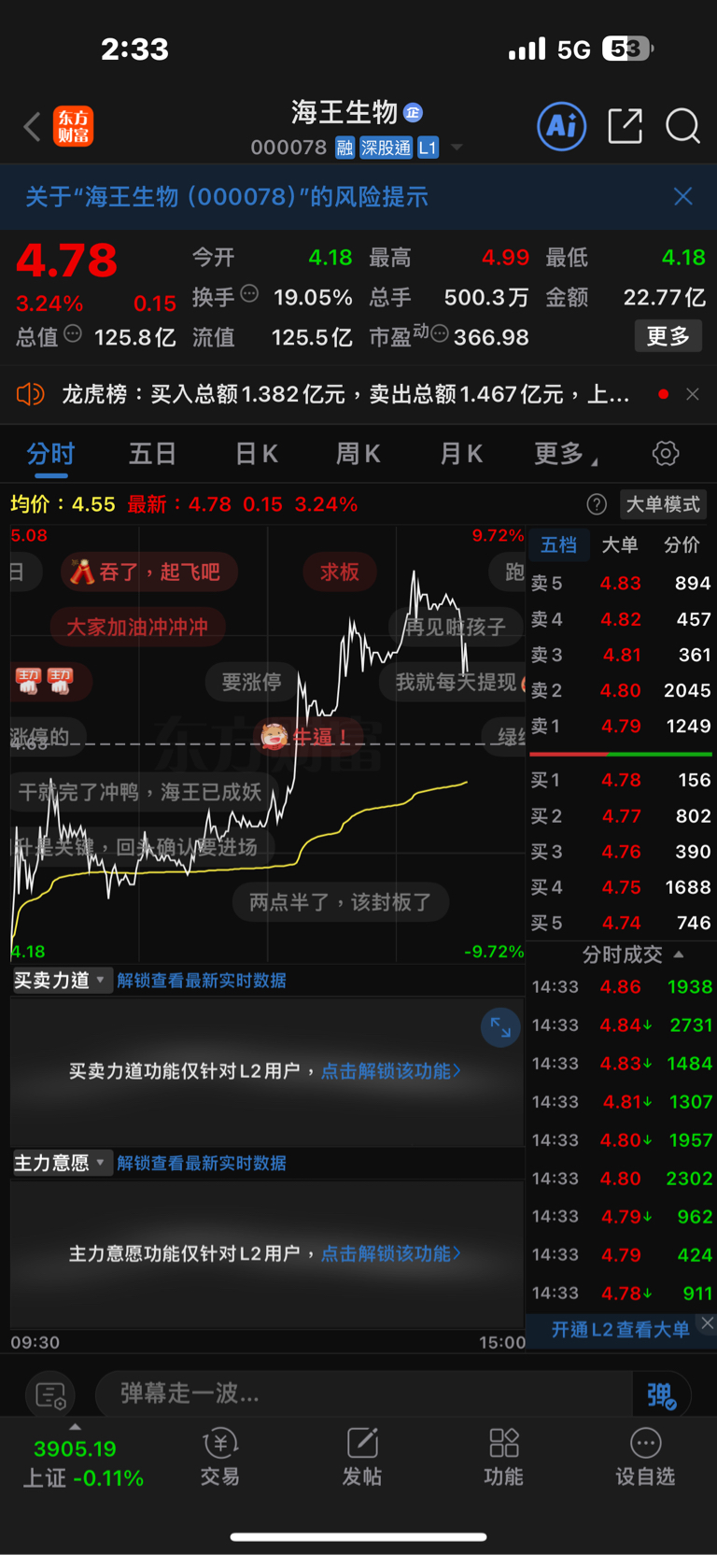
Task: Tap 解锁查看最新实时数据 beside 买卖力道
Action: [x=202, y=981]
